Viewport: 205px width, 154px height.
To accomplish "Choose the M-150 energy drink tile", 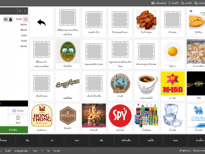I will pyautogui.click(x=173, y=86).
